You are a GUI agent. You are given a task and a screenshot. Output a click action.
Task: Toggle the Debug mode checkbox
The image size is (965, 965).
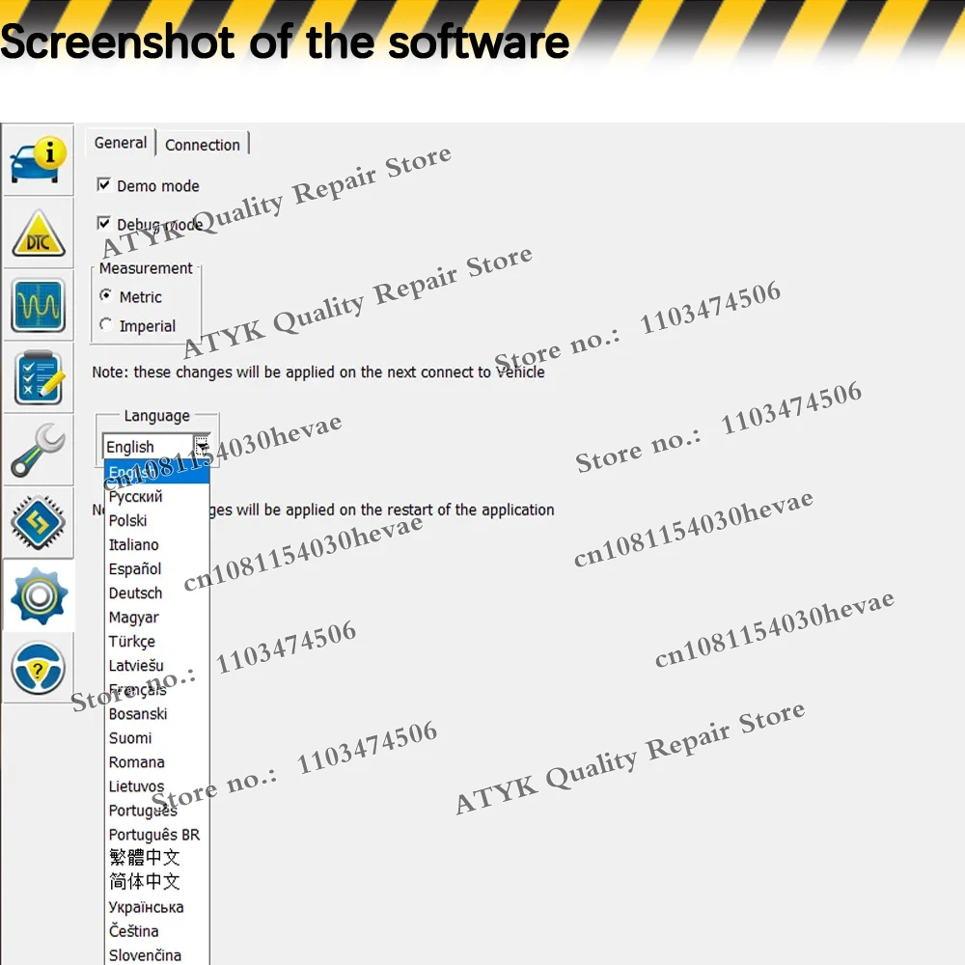104,223
